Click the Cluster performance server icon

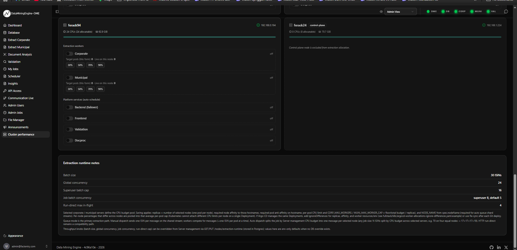tap(5, 134)
